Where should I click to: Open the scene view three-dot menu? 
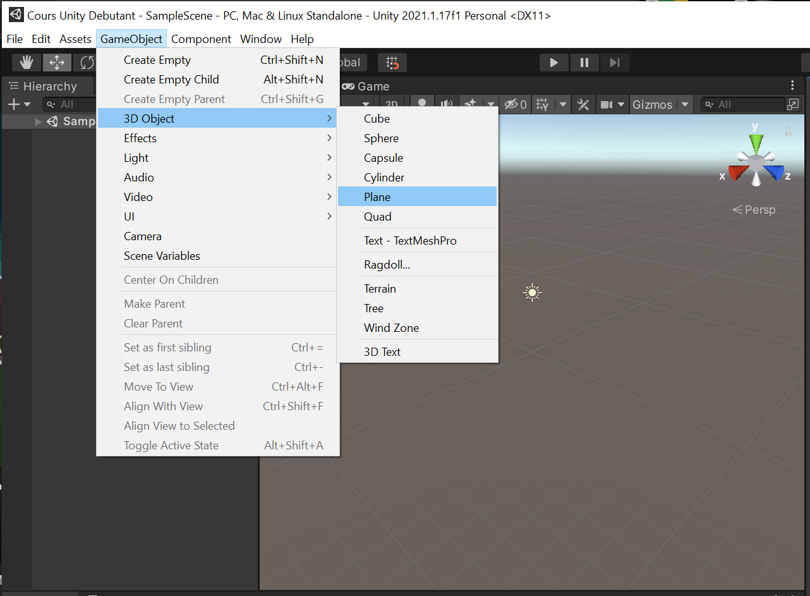coord(793,86)
